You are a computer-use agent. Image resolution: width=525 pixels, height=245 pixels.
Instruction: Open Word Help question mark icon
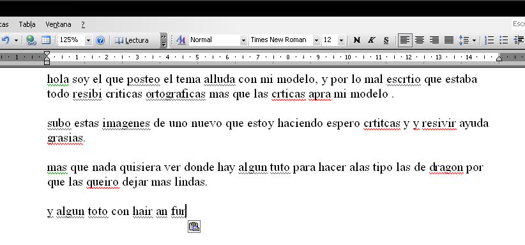click(x=100, y=40)
